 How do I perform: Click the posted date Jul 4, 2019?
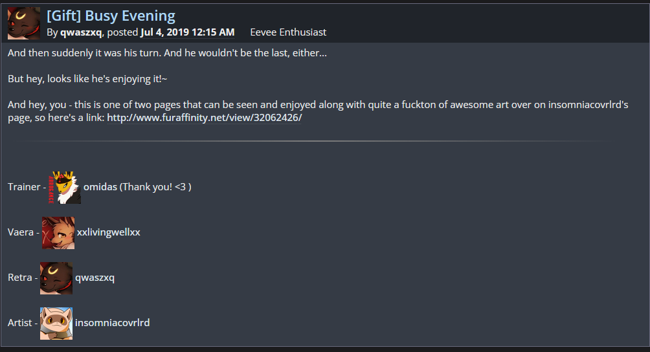[187, 32]
